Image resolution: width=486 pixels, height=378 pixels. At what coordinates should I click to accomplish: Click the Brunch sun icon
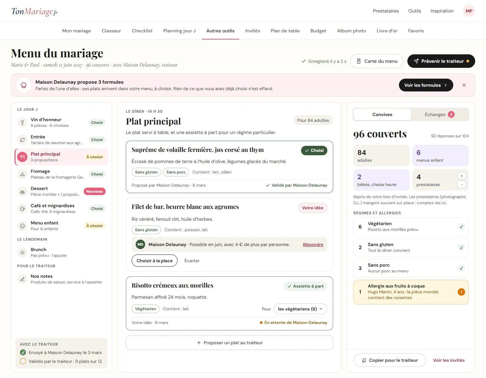pyautogui.click(x=22, y=252)
